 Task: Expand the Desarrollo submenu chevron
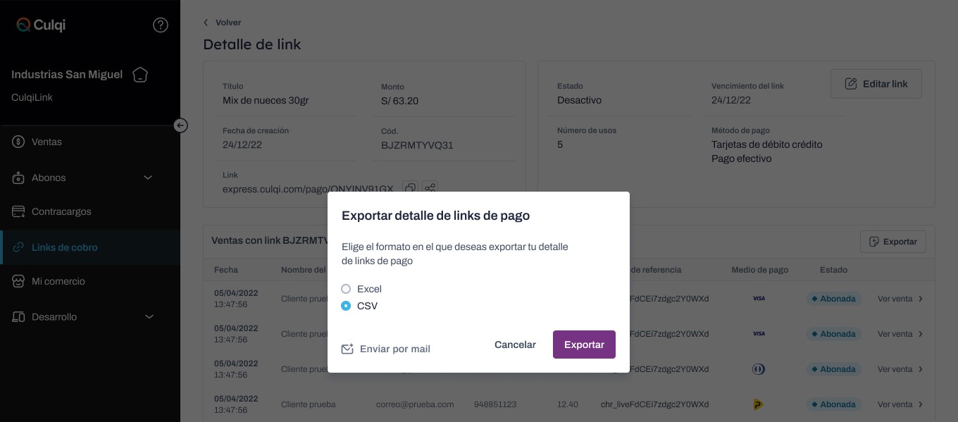coord(149,317)
